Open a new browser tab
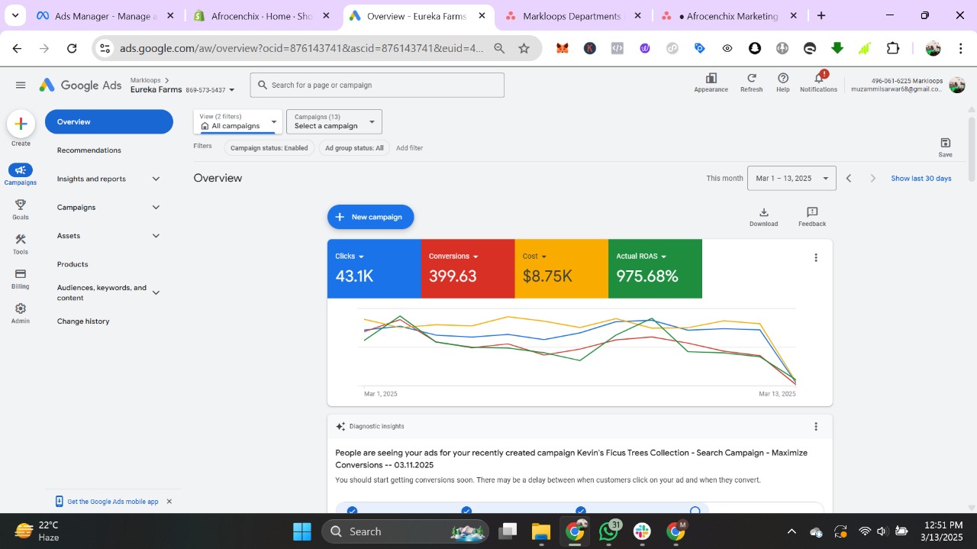 [x=821, y=16]
